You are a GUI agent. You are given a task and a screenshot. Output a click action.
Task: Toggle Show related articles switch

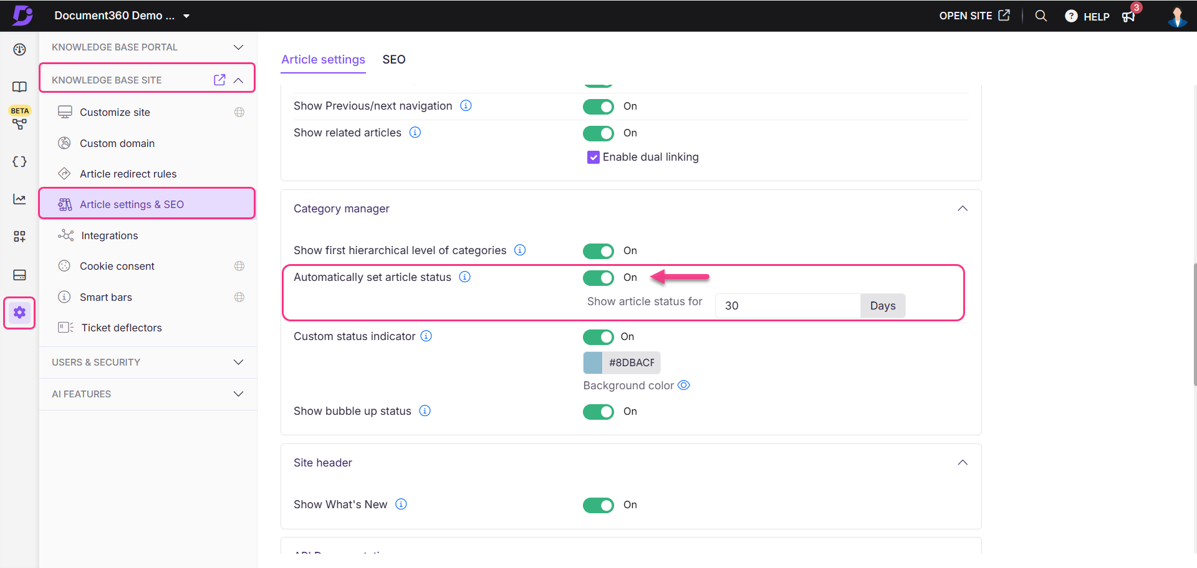point(598,133)
